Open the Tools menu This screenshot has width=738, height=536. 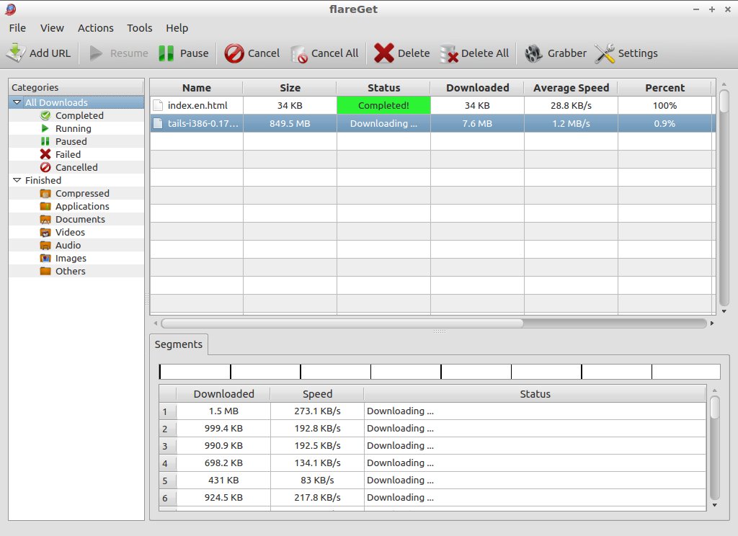(x=139, y=28)
